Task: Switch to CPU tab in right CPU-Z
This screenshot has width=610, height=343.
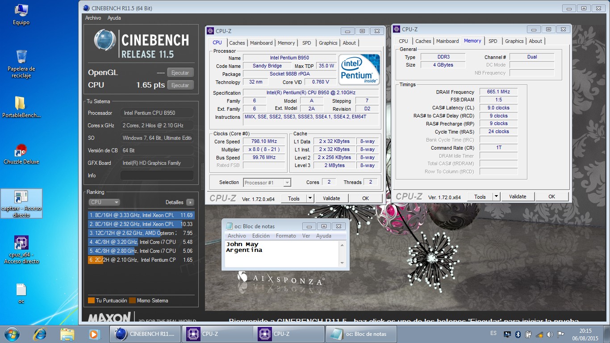Action: click(404, 41)
